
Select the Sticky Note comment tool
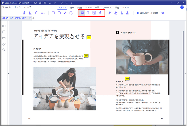pyautogui.click(x=82, y=13)
